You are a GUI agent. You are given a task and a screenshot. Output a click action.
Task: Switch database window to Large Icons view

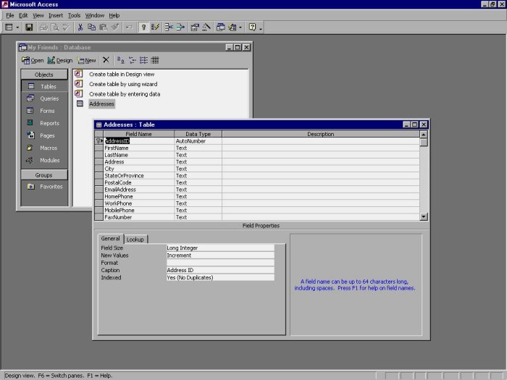click(x=120, y=60)
